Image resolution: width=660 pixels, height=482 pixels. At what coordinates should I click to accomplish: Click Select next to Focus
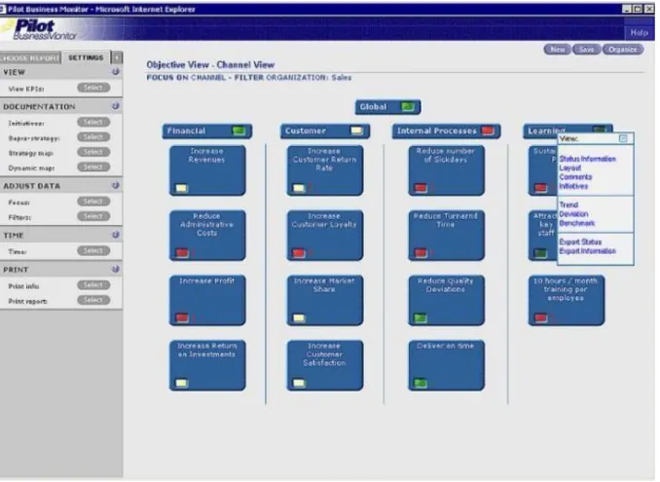coord(93,202)
